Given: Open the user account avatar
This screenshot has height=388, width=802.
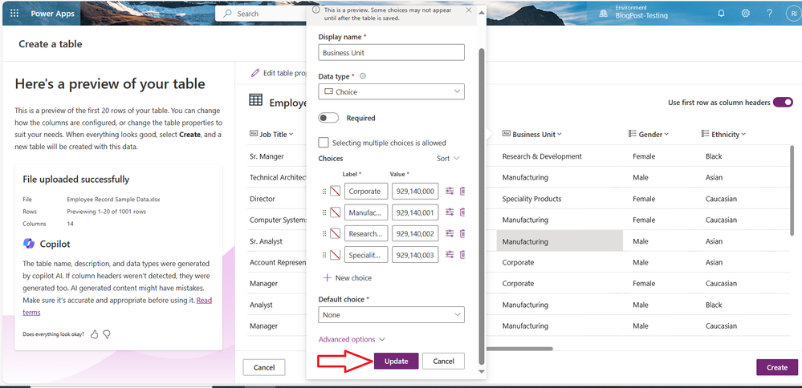Looking at the screenshot, I should (x=794, y=14).
